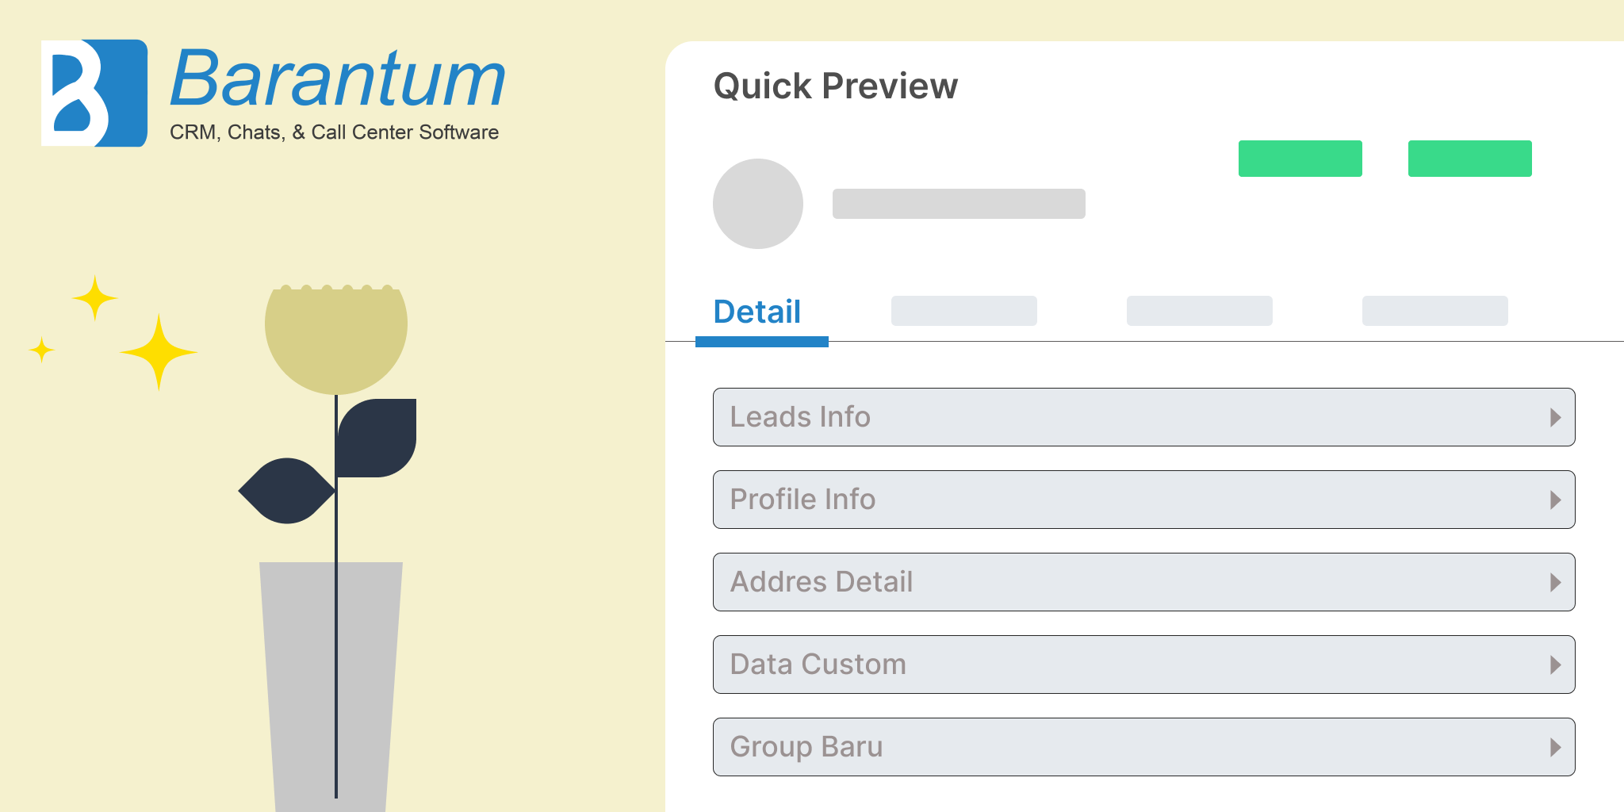Click the dark leaf left of the stem

coord(286,491)
